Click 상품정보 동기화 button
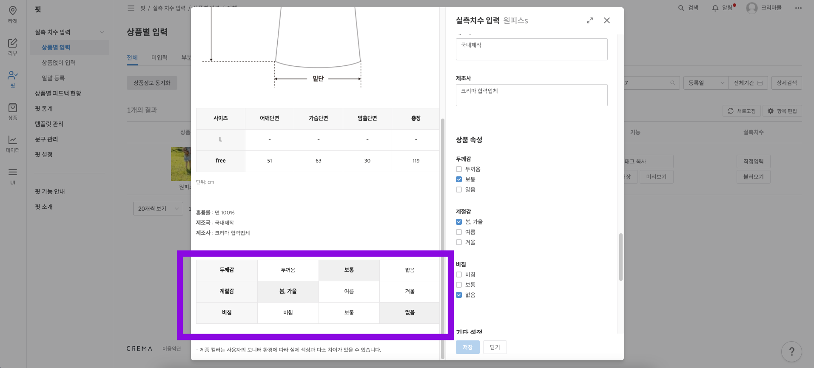The image size is (814, 368). pyautogui.click(x=152, y=83)
